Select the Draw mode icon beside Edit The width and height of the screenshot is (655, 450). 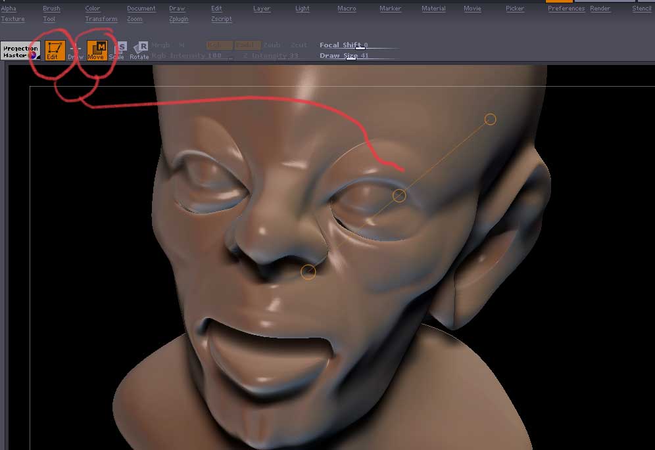[x=76, y=51]
